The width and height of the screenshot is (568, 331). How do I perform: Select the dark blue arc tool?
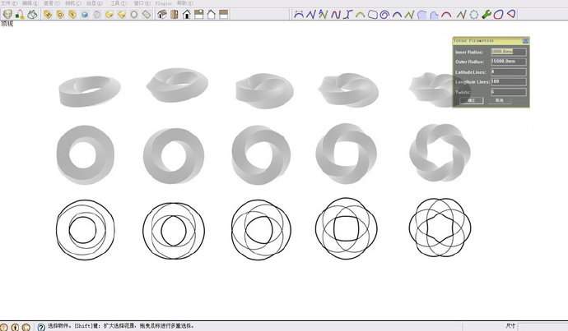tap(398, 15)
